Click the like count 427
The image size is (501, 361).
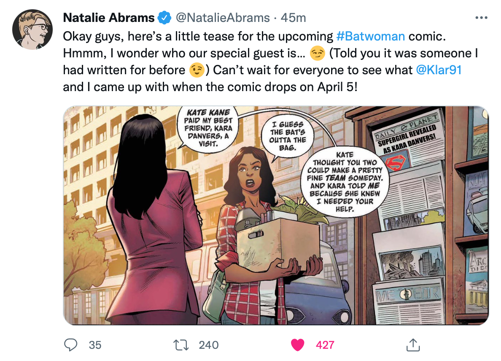coord(325,345)
